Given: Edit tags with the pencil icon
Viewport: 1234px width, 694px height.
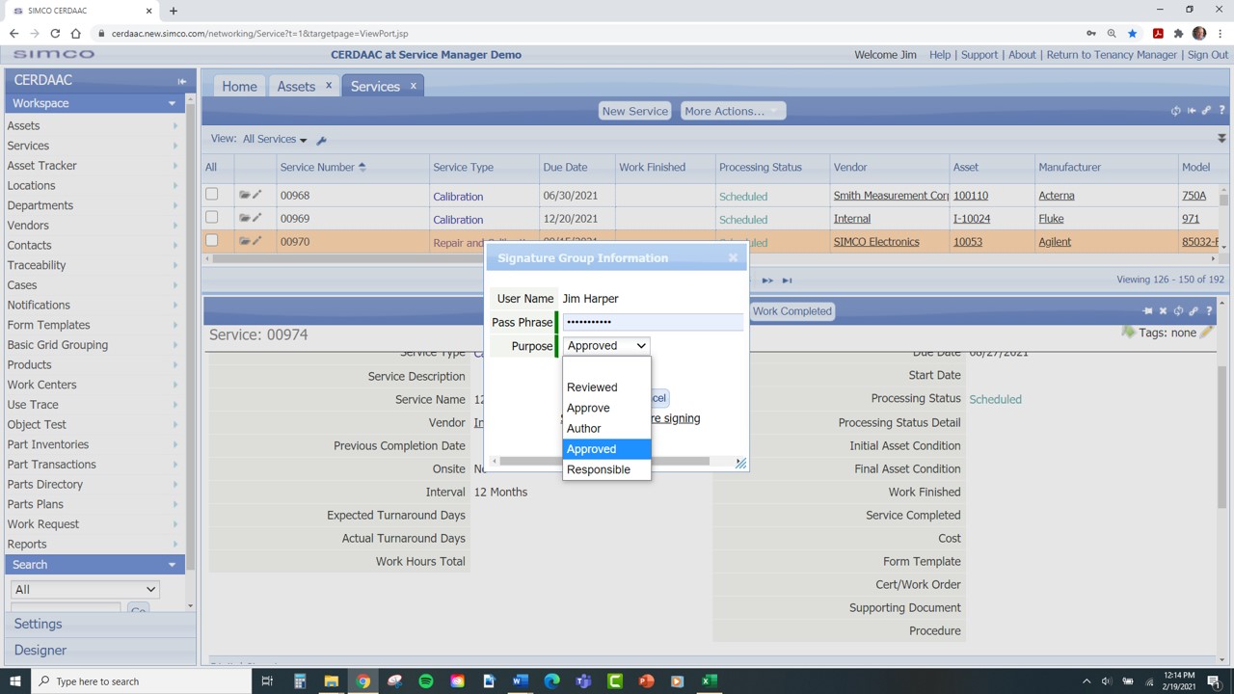Looking at the screenshot, I should point(1206,333).
